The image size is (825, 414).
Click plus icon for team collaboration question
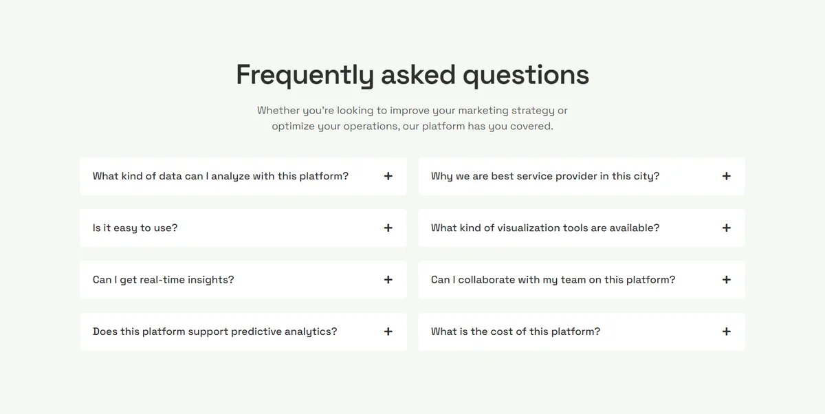point(727,280)
